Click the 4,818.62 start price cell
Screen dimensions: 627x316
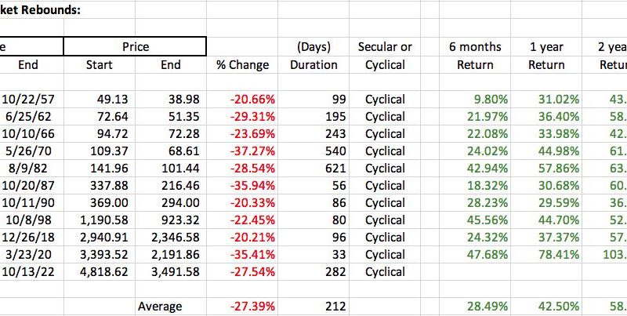tap(100, 272)
